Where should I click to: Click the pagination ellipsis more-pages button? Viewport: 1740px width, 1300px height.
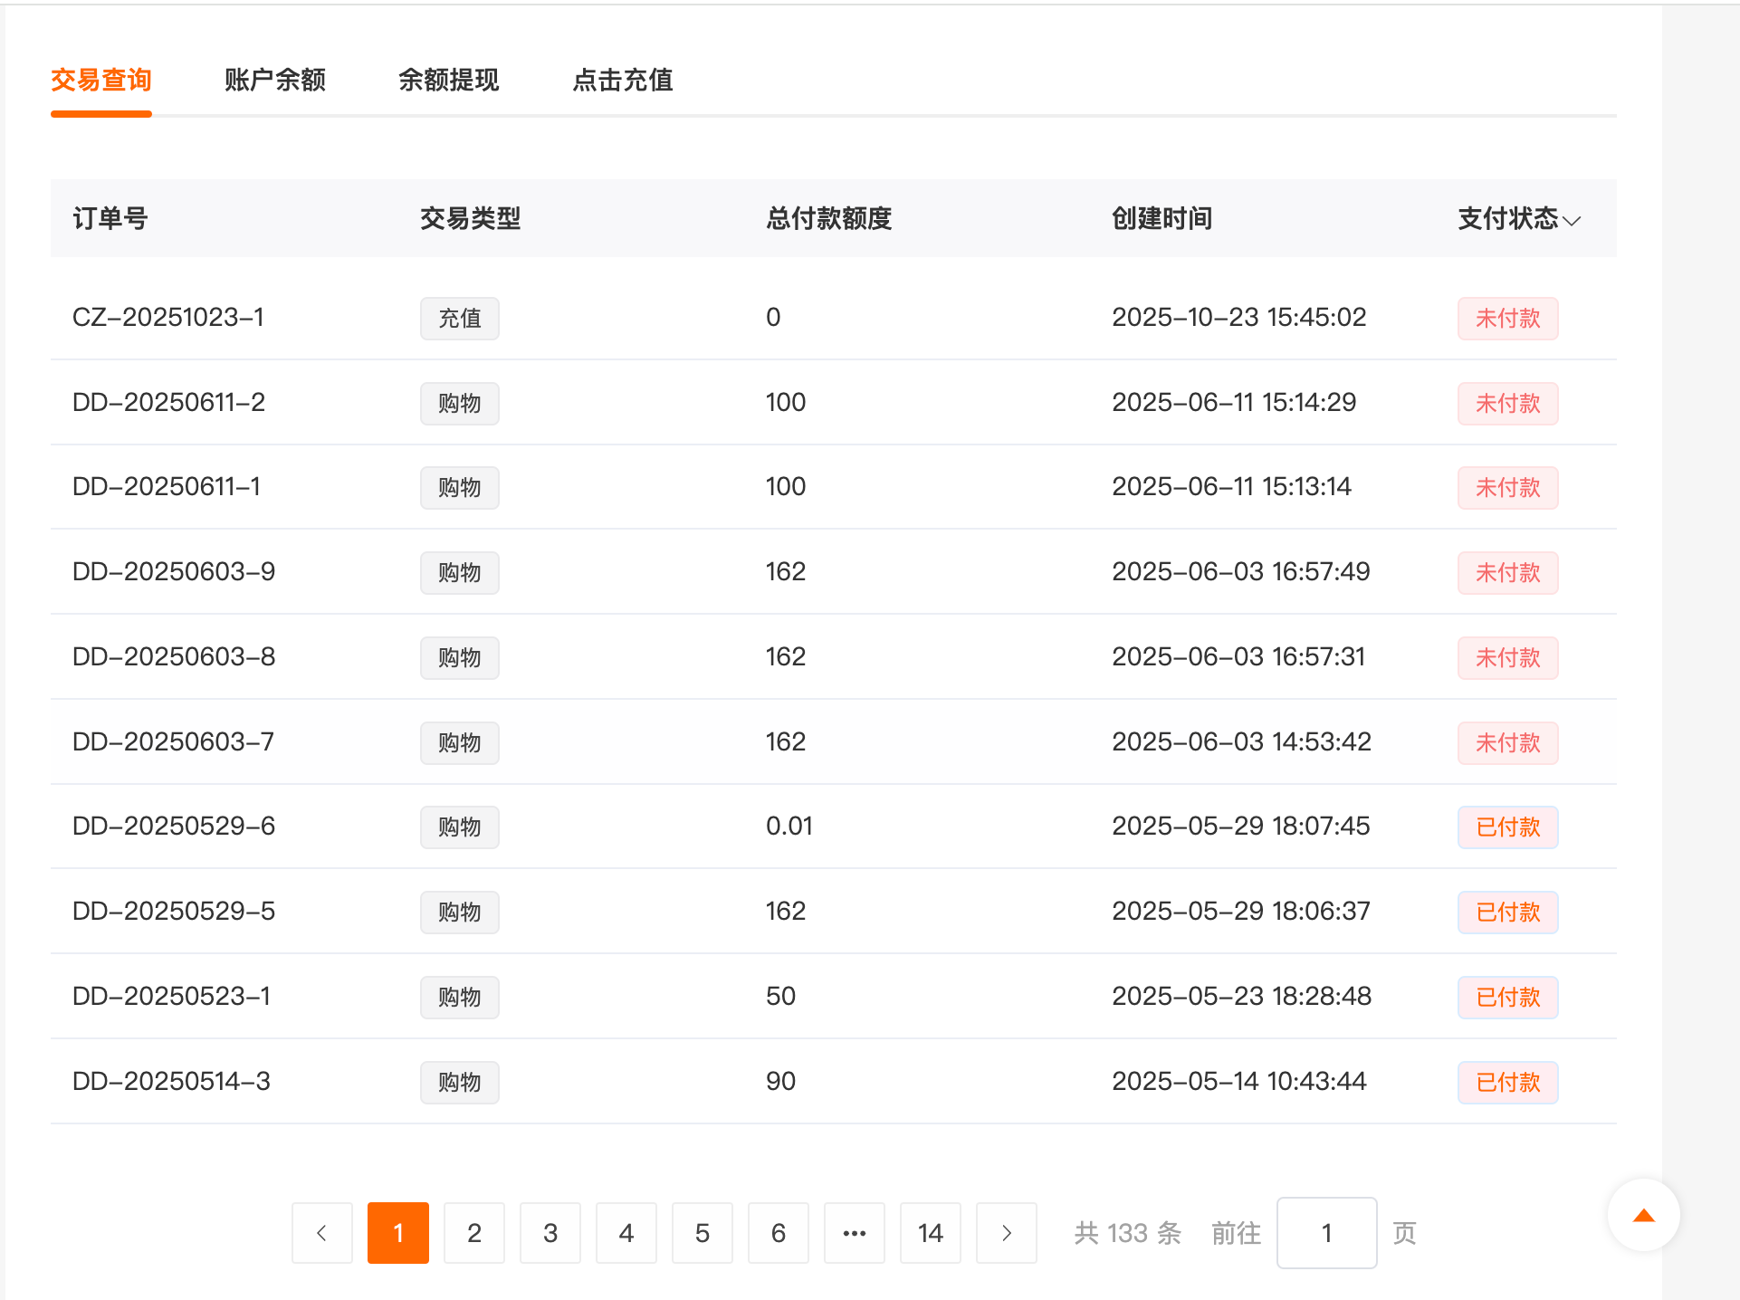[x=854, y=1232]
